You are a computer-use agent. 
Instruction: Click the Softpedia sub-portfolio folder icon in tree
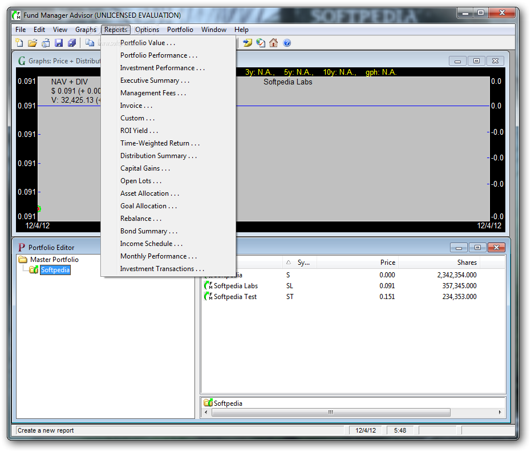pos(34,270)
